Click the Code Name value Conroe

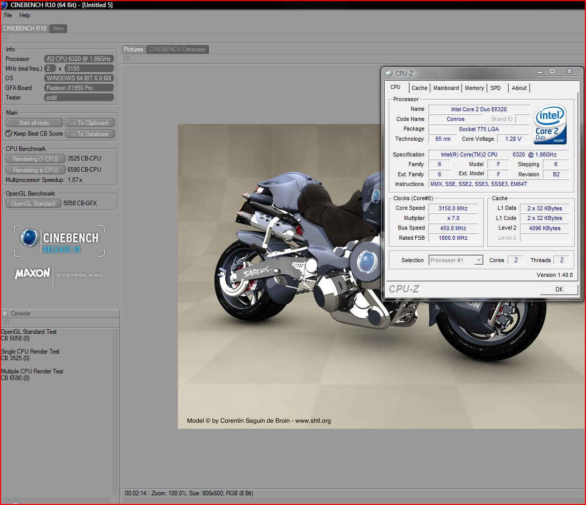[455, 119]
